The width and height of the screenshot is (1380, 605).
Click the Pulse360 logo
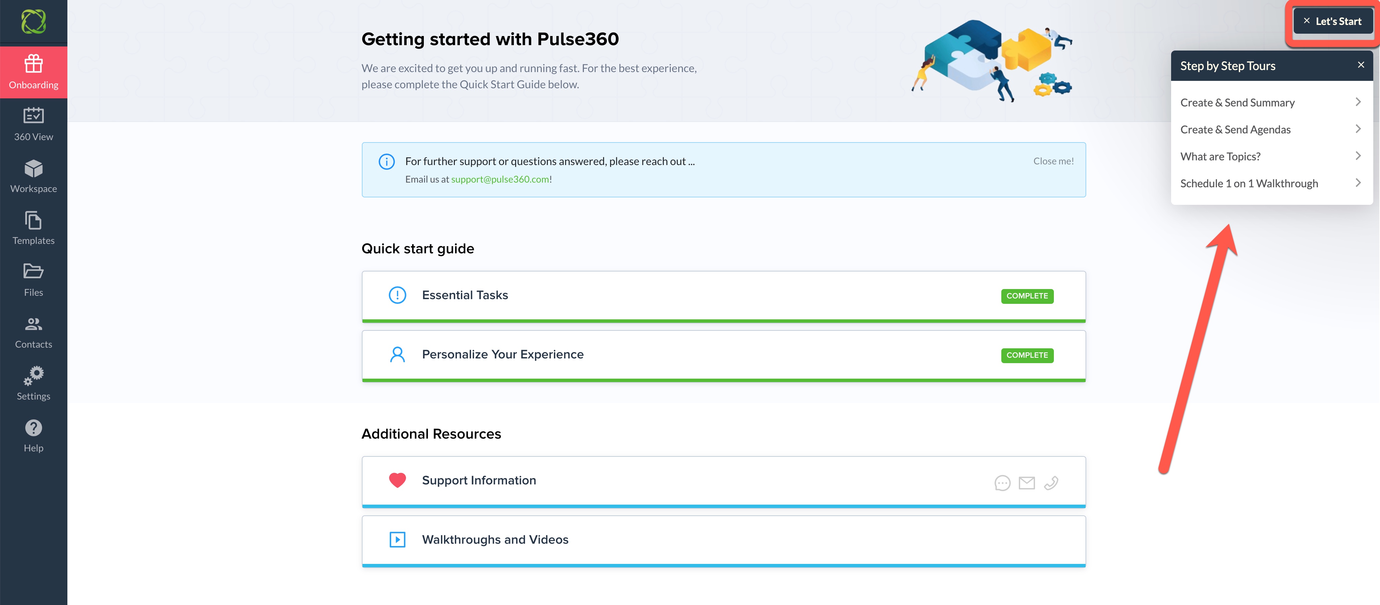click(33, 22)
